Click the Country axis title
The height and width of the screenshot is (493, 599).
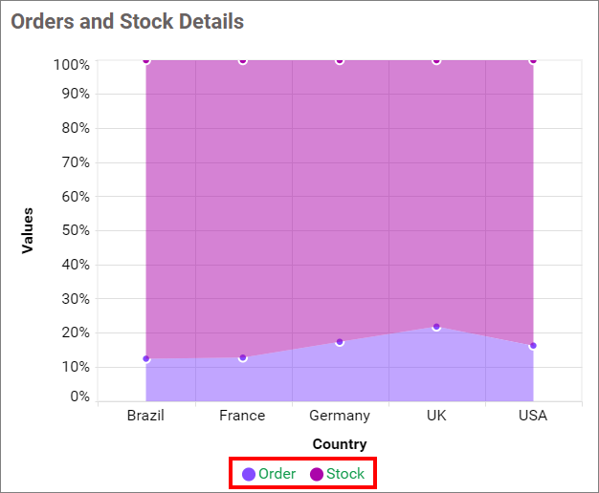tap(340, 443)
